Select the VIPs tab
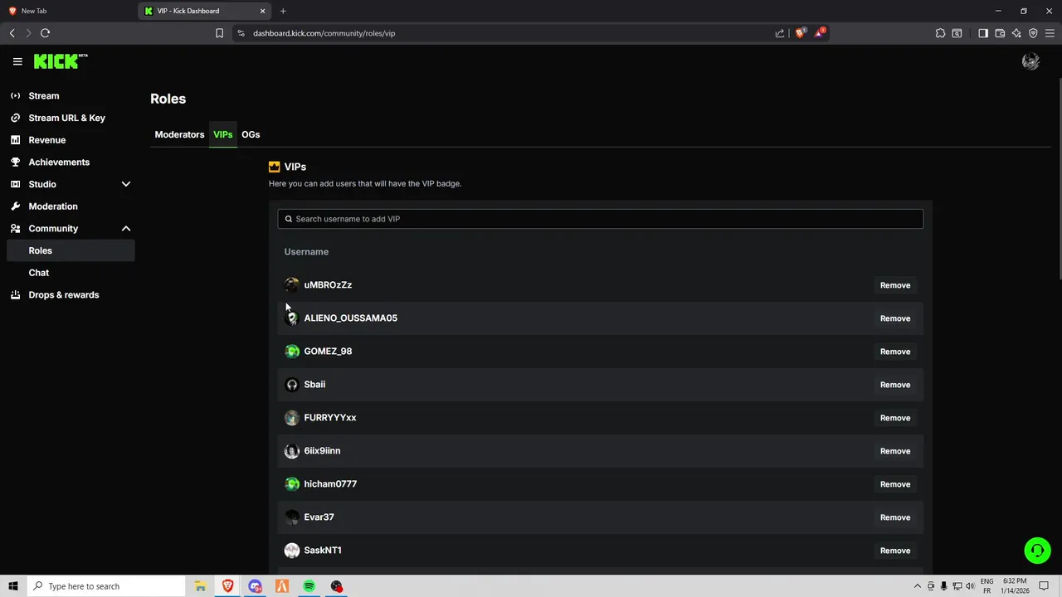 click(222, 134)
